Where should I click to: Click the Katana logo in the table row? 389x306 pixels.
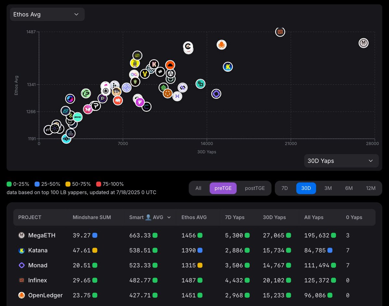pyautogui.click(x=22, y=250)
